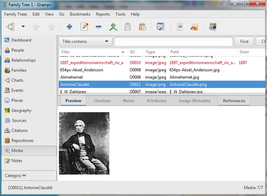Switch to the References tab

(x=234, y=101)
